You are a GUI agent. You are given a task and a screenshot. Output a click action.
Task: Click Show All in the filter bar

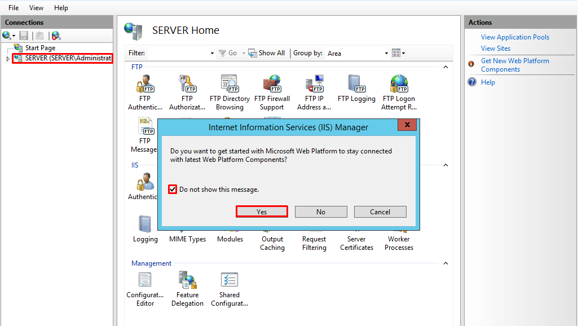[x=267, y=53]
